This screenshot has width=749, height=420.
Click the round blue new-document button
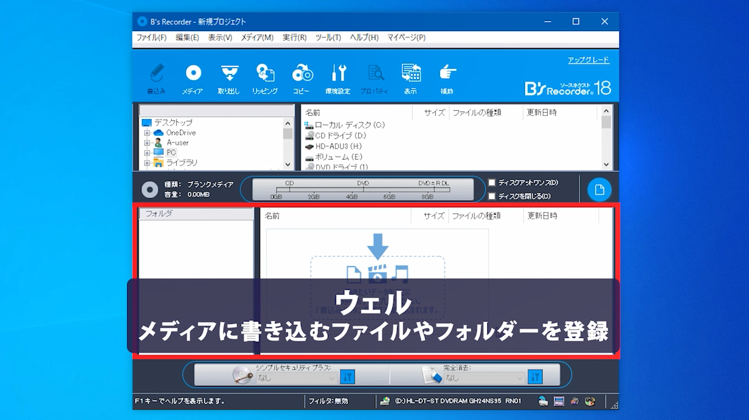point(599,189)
